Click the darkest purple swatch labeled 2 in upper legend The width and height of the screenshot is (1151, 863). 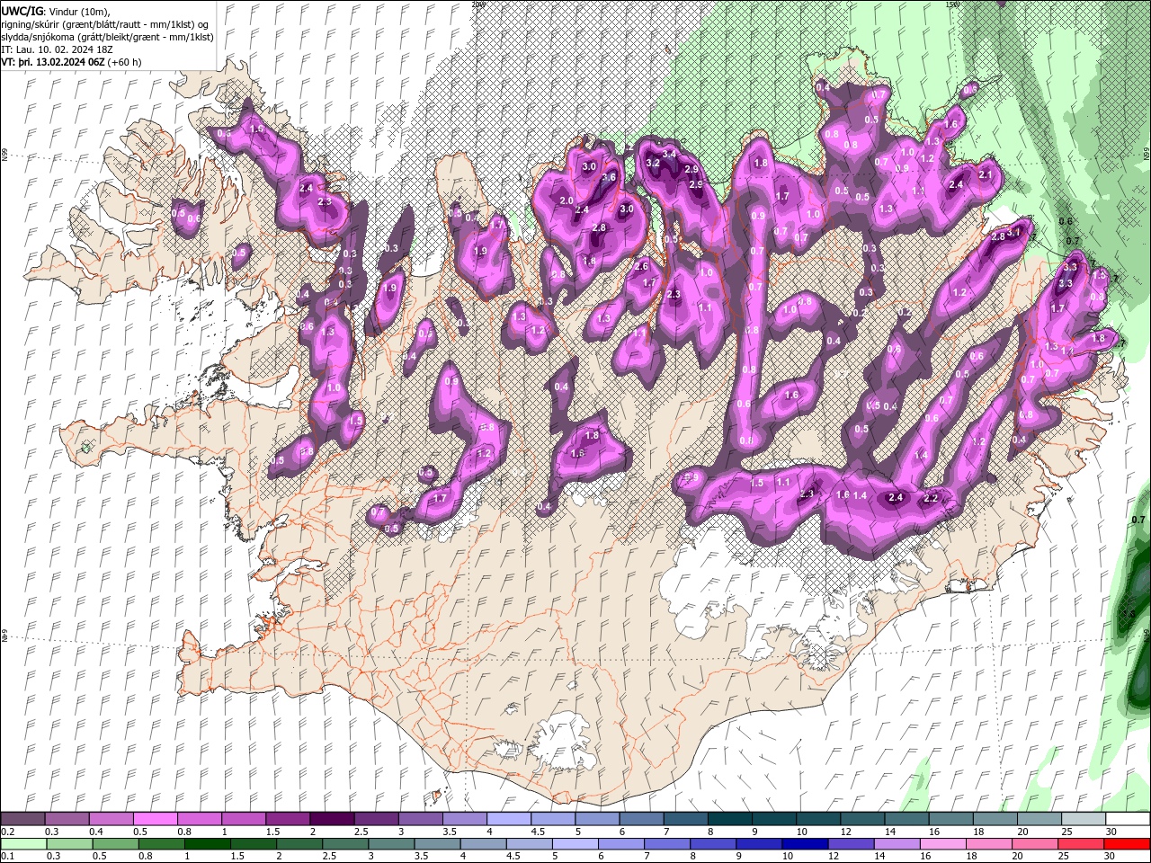coord(331,819)
